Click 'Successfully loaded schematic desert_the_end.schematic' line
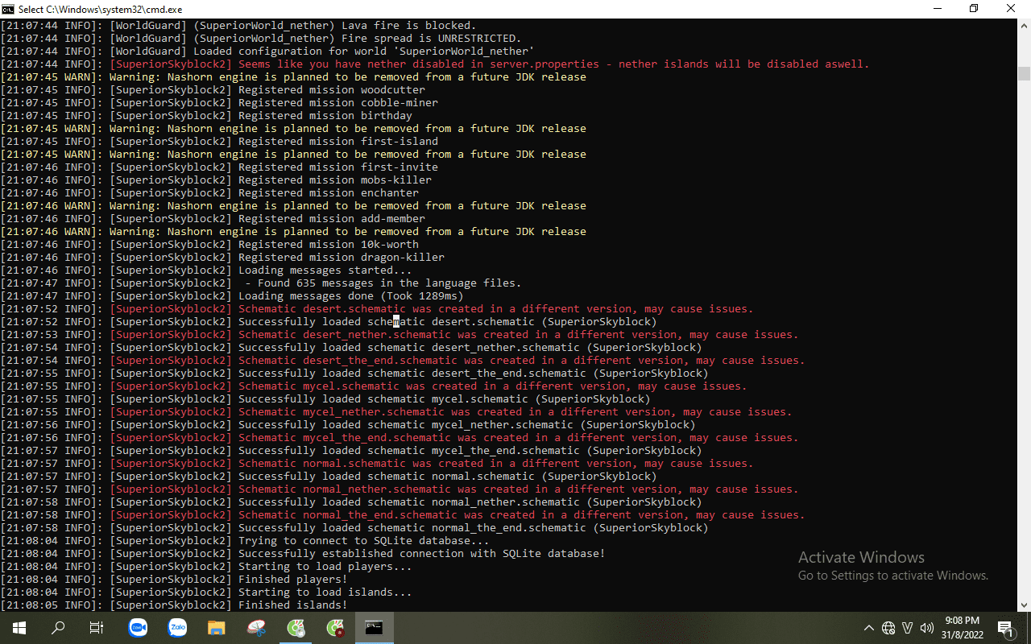This screenshot has width=1031, height=644. click(354, 374)
